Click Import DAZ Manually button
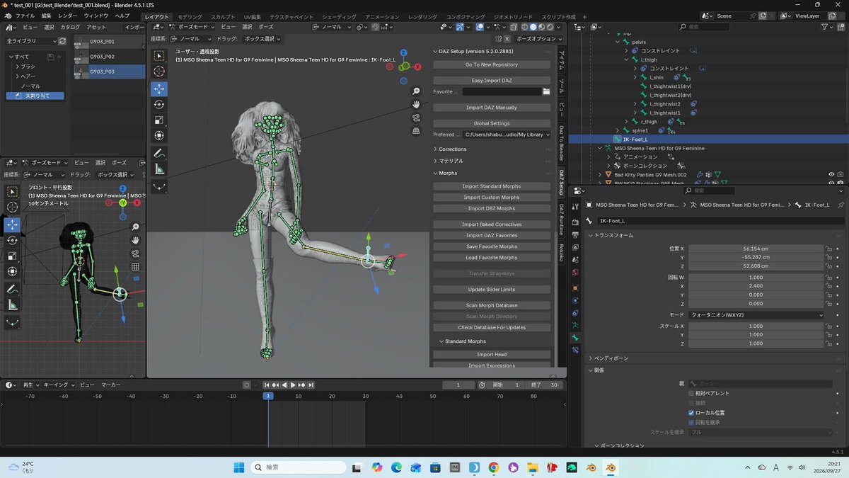 click(492, 108)
